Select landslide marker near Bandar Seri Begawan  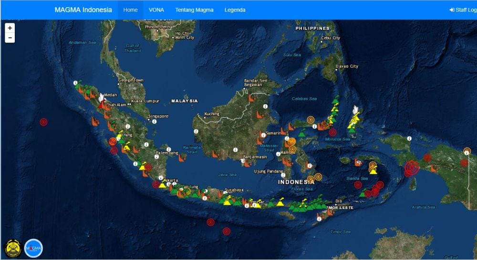click(251, 98)
